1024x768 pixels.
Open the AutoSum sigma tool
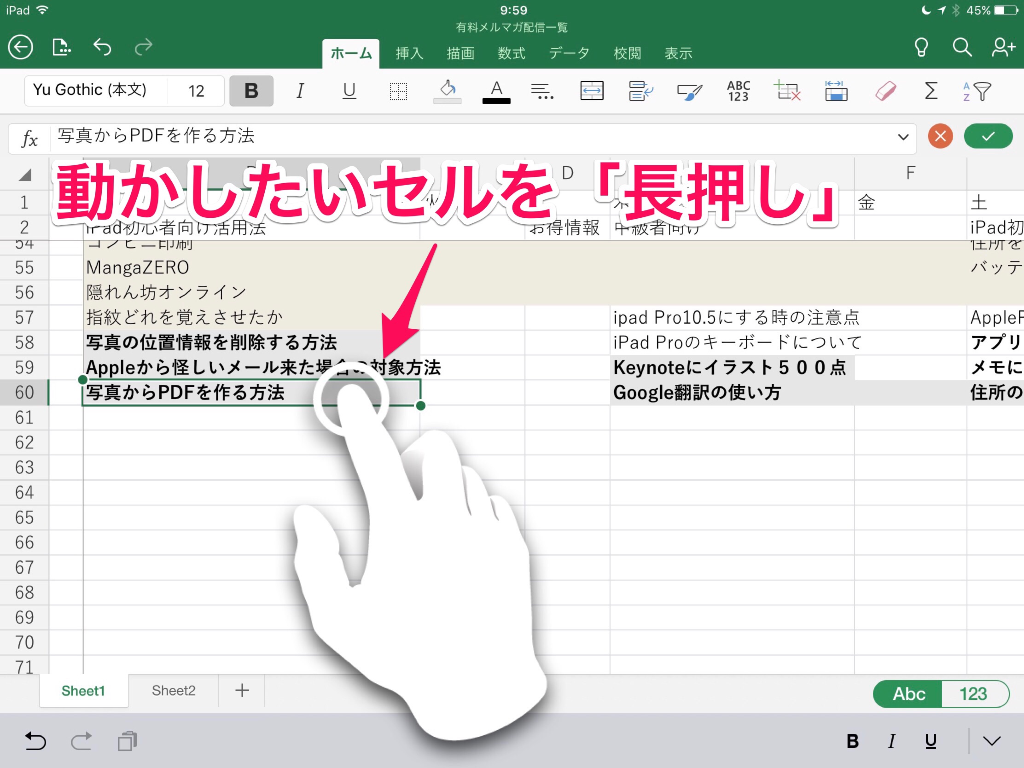tap(931, 91)
